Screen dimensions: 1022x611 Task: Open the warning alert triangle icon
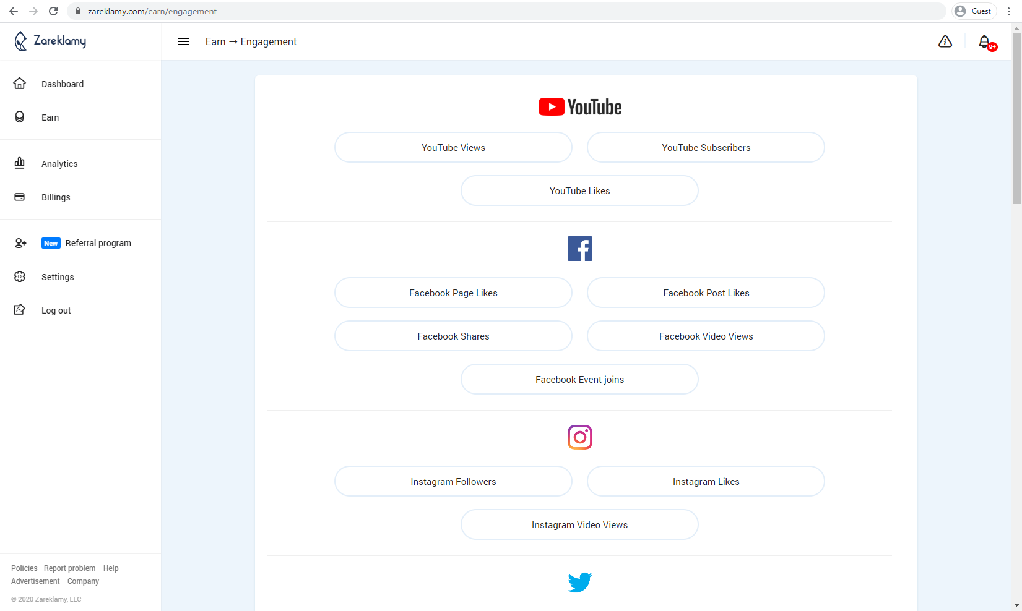(945, 41)
